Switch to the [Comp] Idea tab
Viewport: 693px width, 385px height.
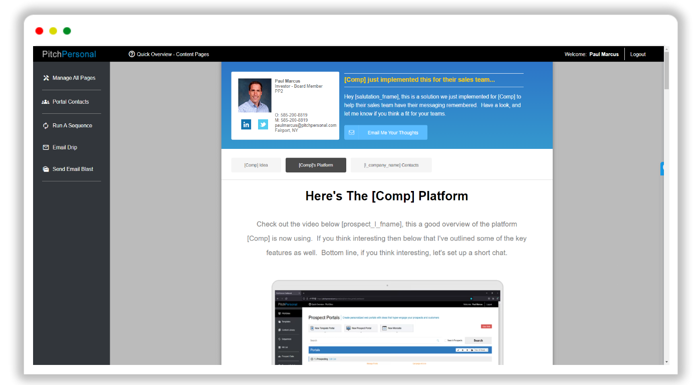(256, 165)
